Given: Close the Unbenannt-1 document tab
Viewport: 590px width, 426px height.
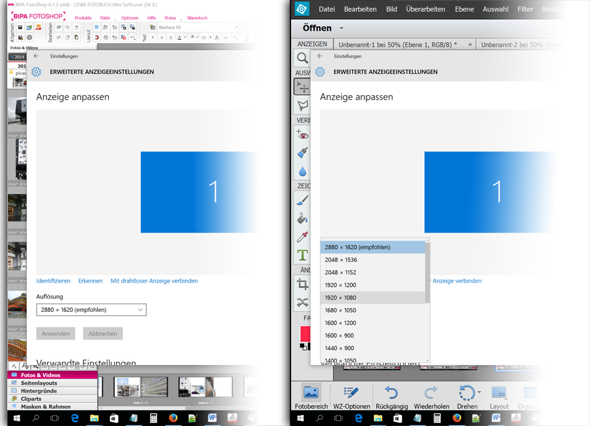Looking at the screenshot, I should 470,45.
